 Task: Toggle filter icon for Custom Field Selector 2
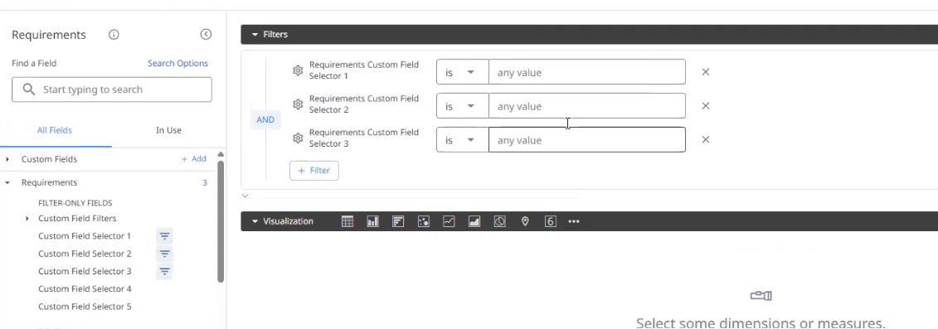(164, 254)
